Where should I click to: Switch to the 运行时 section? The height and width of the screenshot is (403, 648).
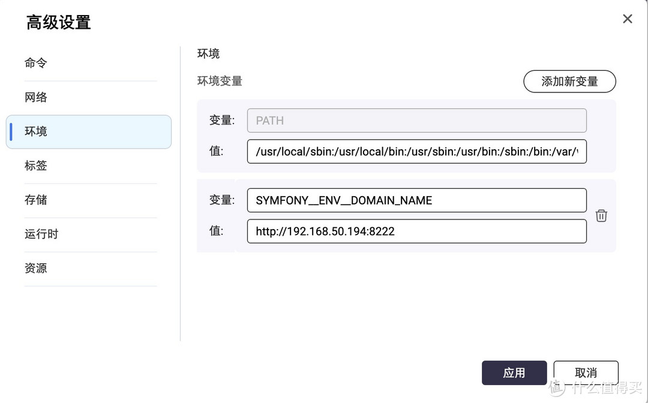pyautogui.click(x=41, y=234)
